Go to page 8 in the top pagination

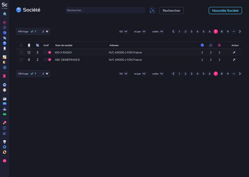(x=222, y=31)
